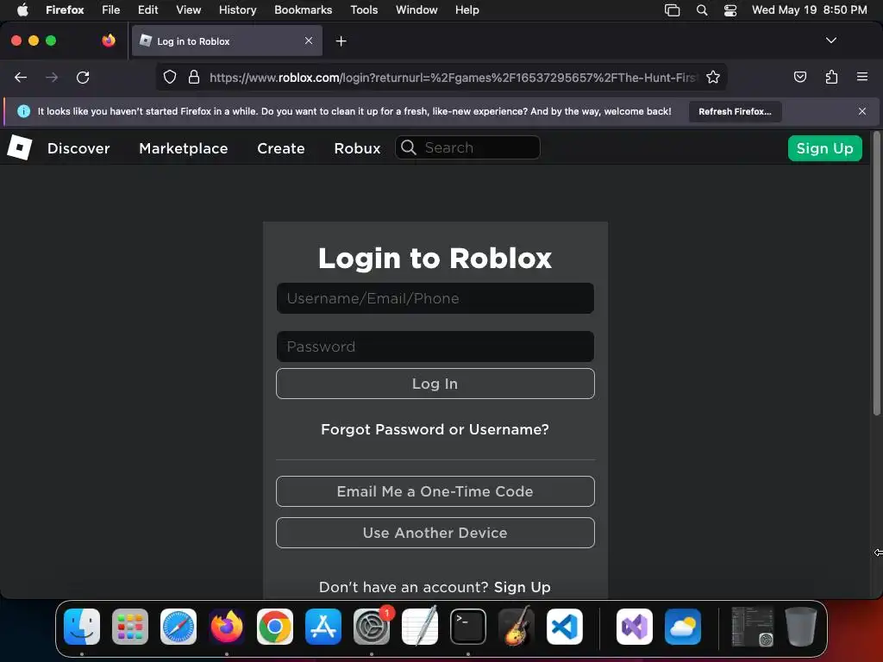Open Terminal from the Dock

click(468, 627)
